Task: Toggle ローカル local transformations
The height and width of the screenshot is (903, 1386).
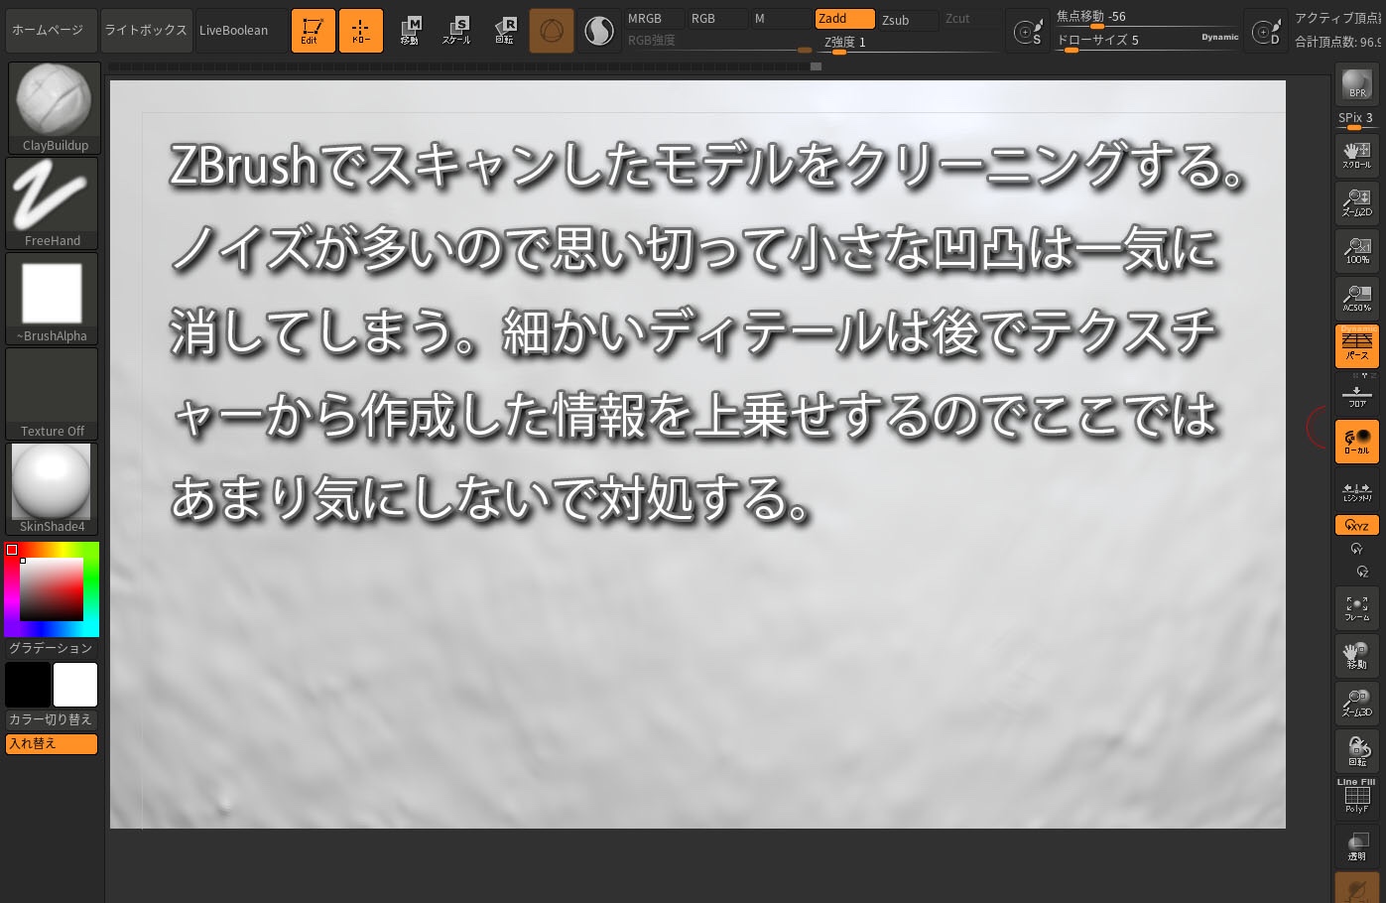Action: pos(1357,442)
